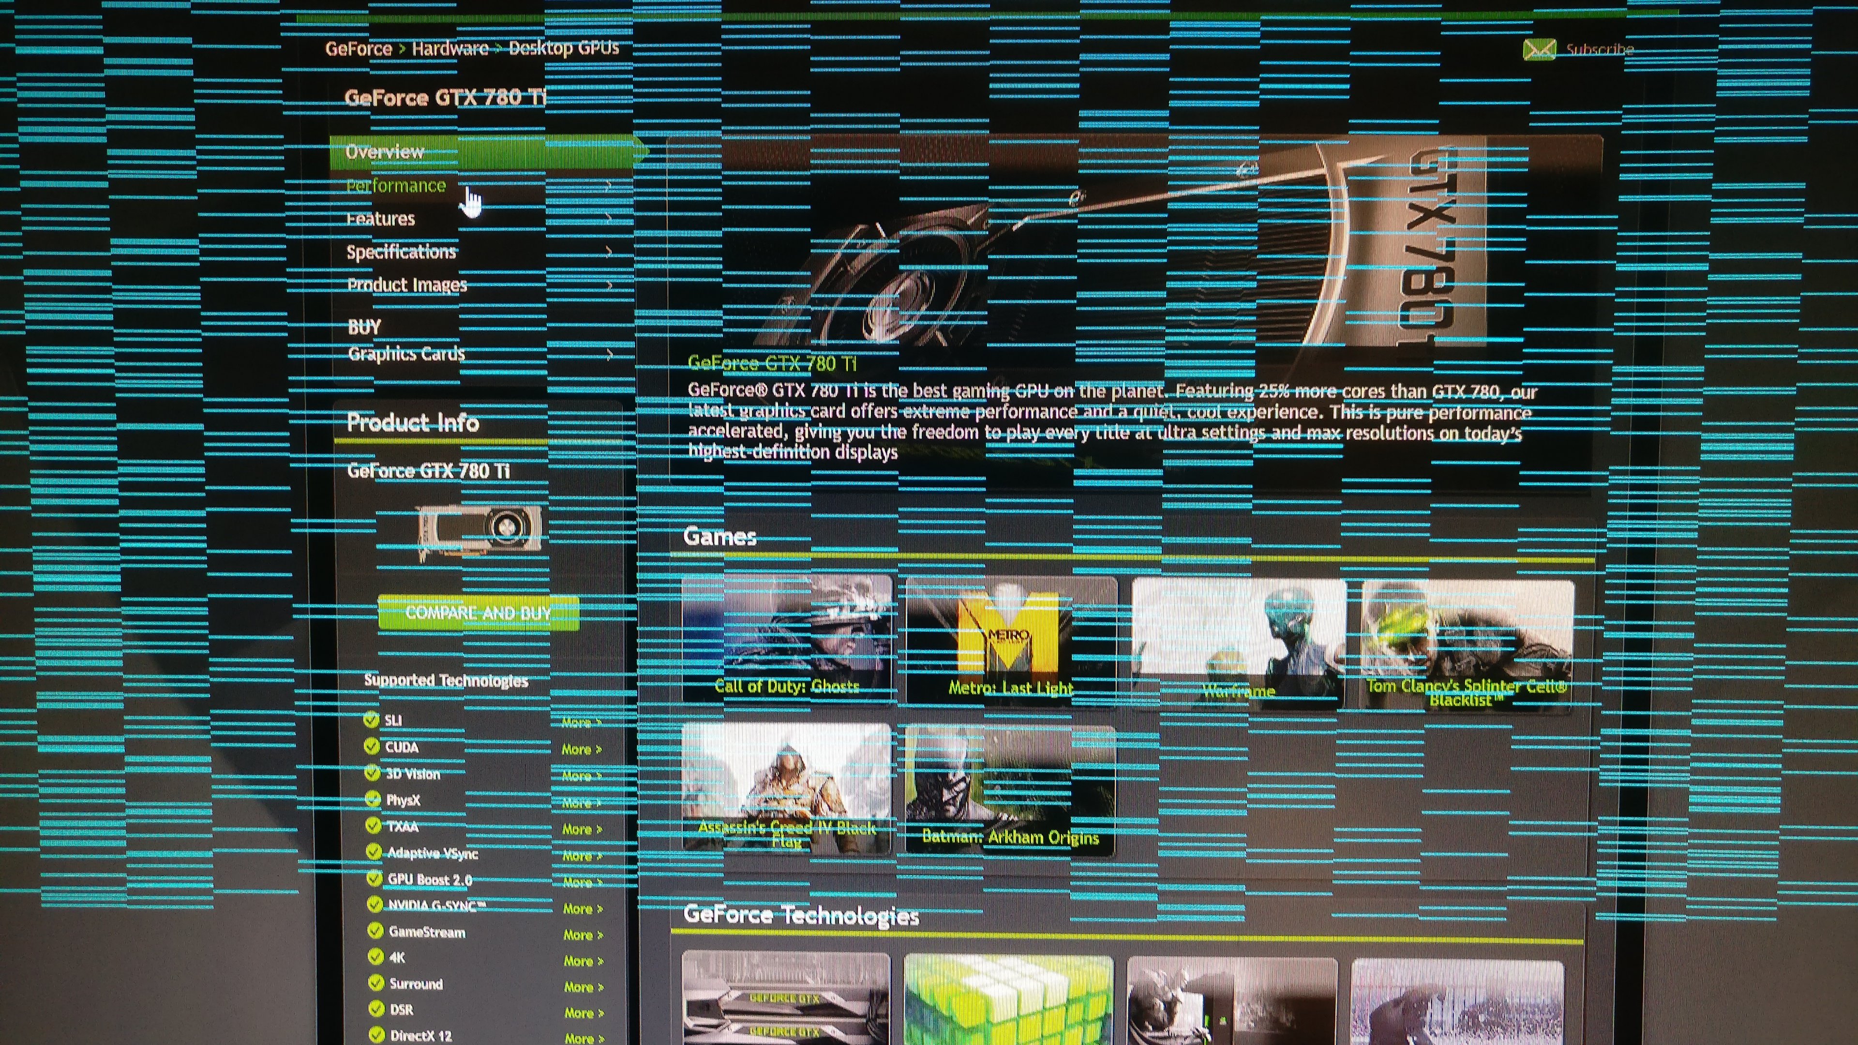This screenshot has width=1858, height=1045.
Task: Click the checkmark icon next to 4K
Action: pos(375,956)
